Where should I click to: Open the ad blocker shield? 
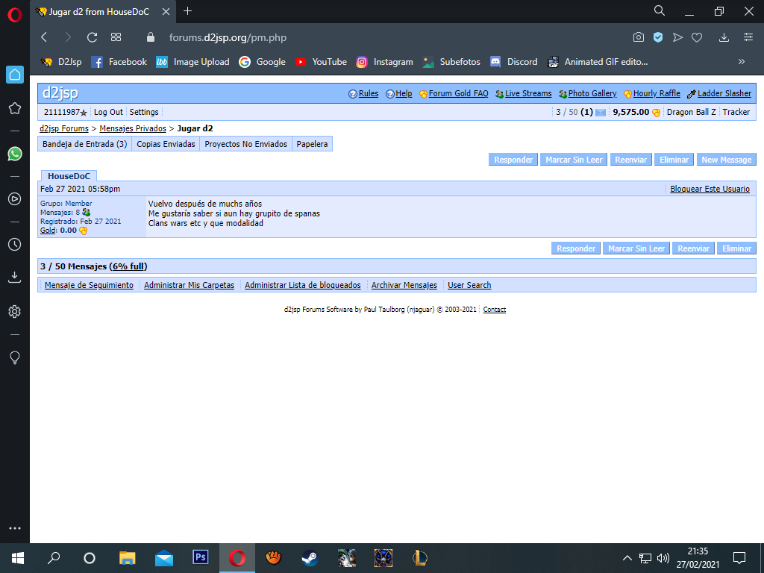point(658,37)
